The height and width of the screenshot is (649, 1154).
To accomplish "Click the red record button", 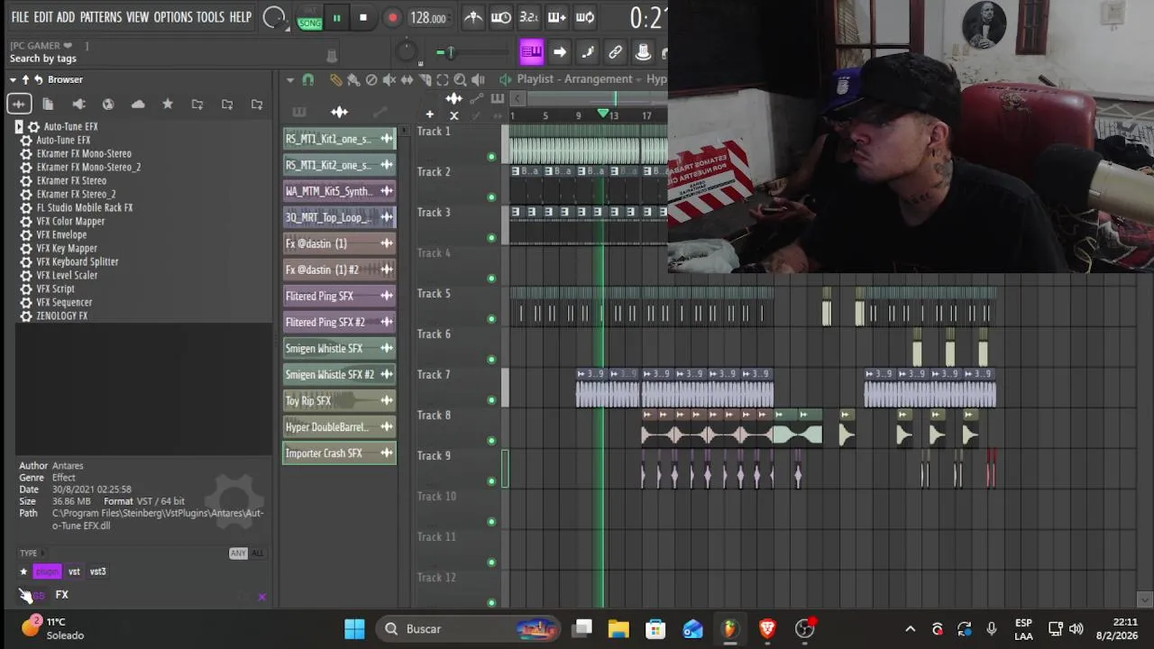I will pos(392,18).
